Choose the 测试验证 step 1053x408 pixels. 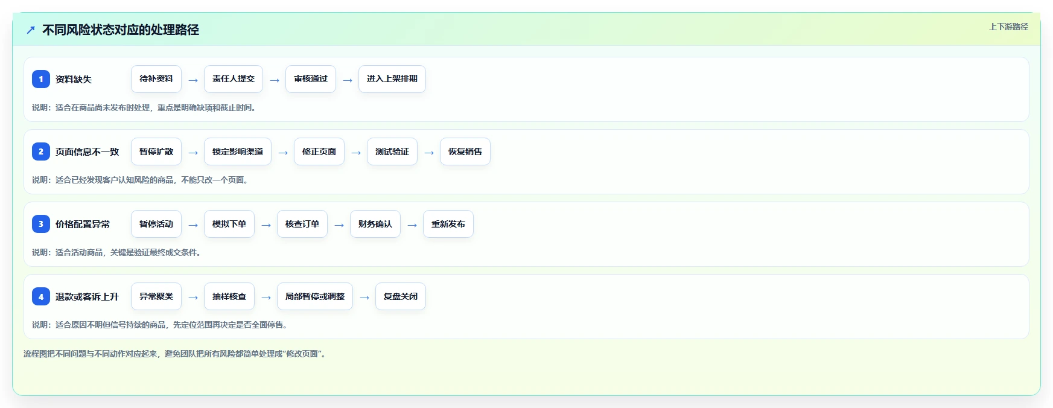392,151
